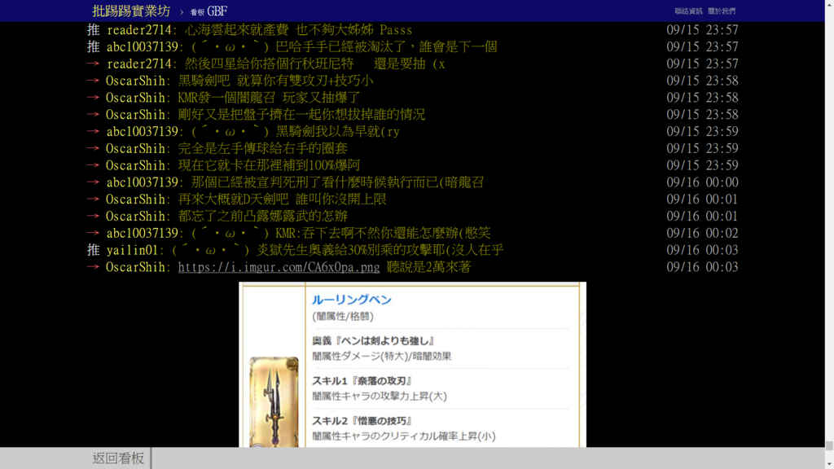Open the 聯絡資訊 link in the header

click(x=688, y=11)
